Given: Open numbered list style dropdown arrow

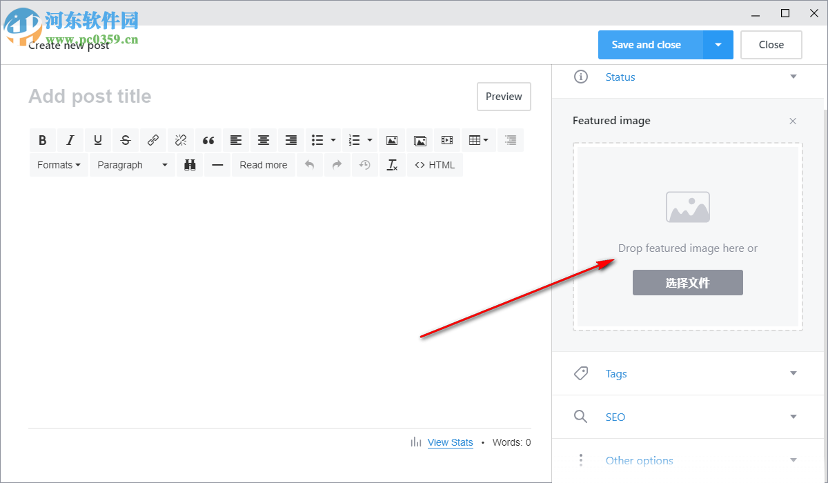Looking at the screenshot, I should point(370,140).
